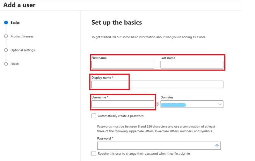Open the Domains combo box field
Image resolution: width=255 pixels, height=161 pixels.
click(192, 104)
